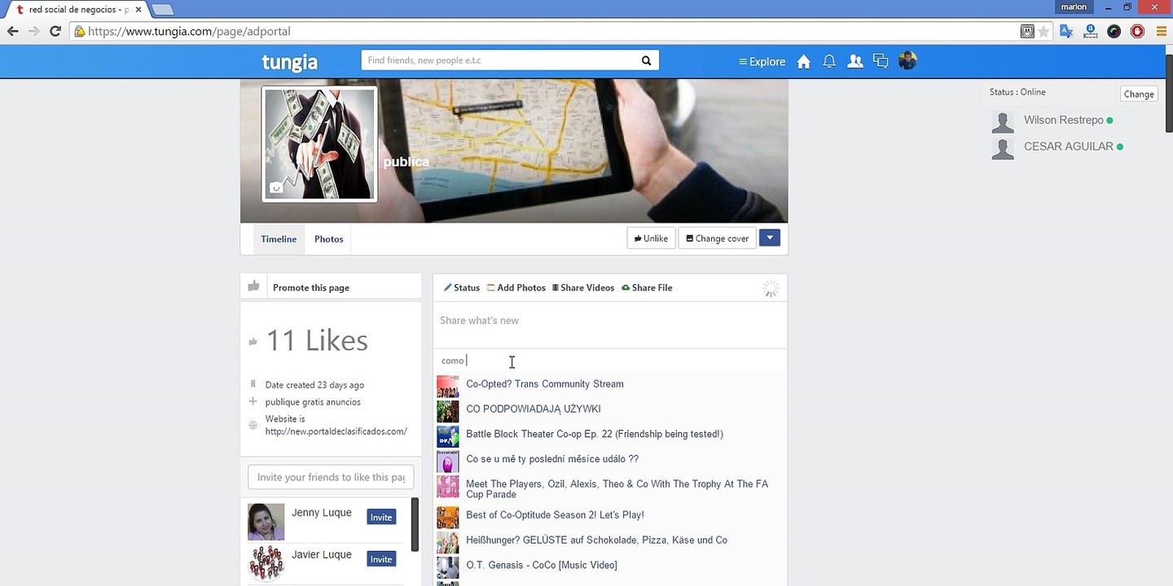This screenshot has width=1173, height=586.
Task: Focus the Share what's new text box
Action: pyautogui.click(x=609, y=324)
